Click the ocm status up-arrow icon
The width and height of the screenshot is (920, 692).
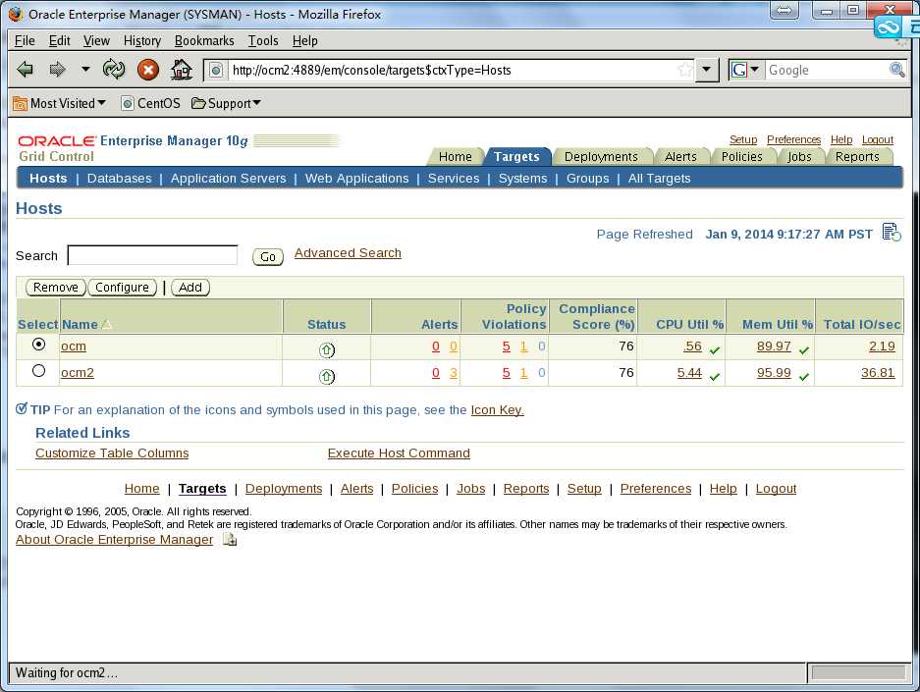(327, 350)
